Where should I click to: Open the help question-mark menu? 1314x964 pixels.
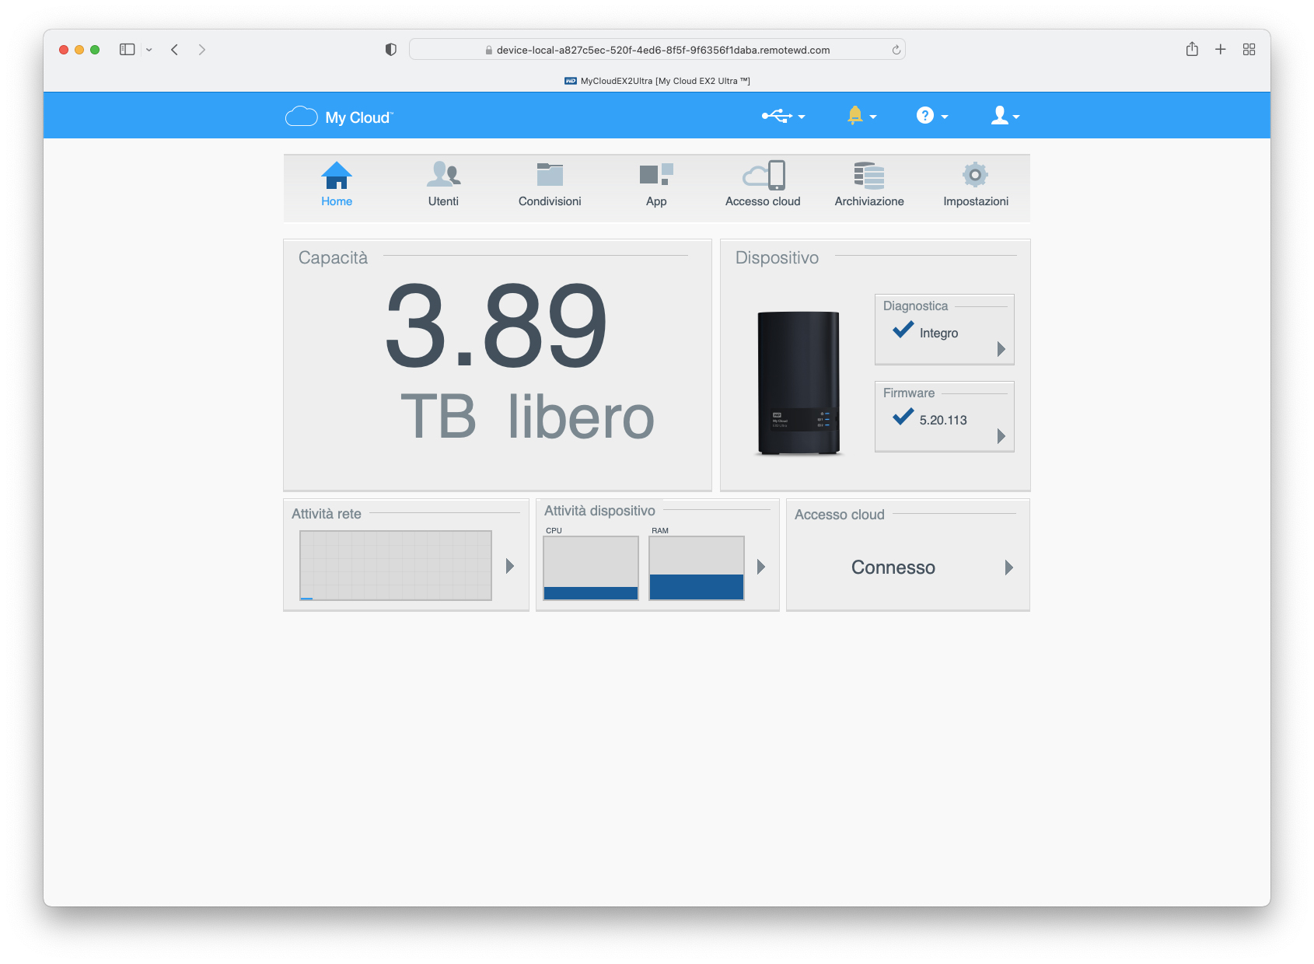coord(932,116)
